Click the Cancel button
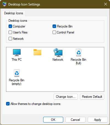Image resolution: width=110 pixels, height=125 pixels. pos(75,120)
